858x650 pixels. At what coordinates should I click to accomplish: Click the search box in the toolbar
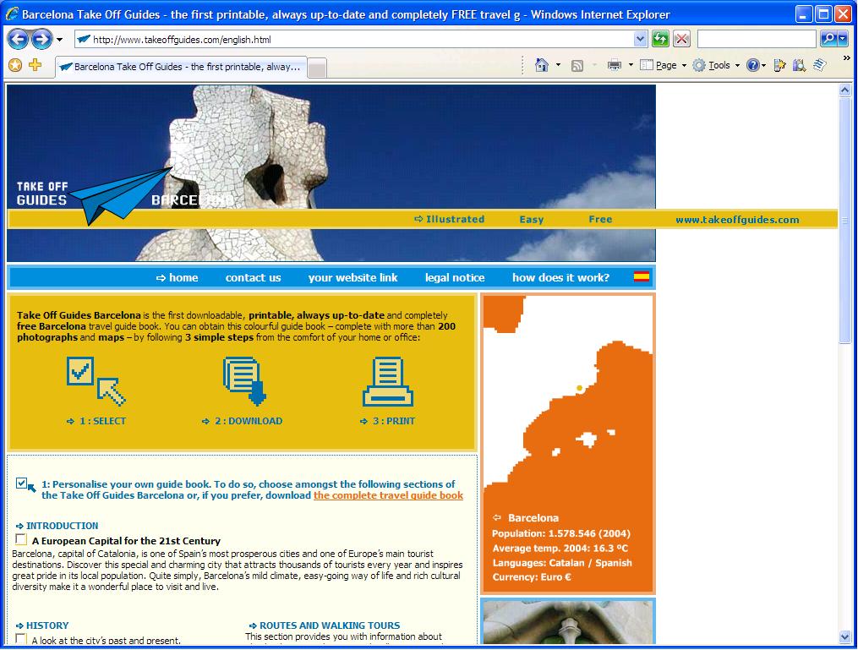757,40
